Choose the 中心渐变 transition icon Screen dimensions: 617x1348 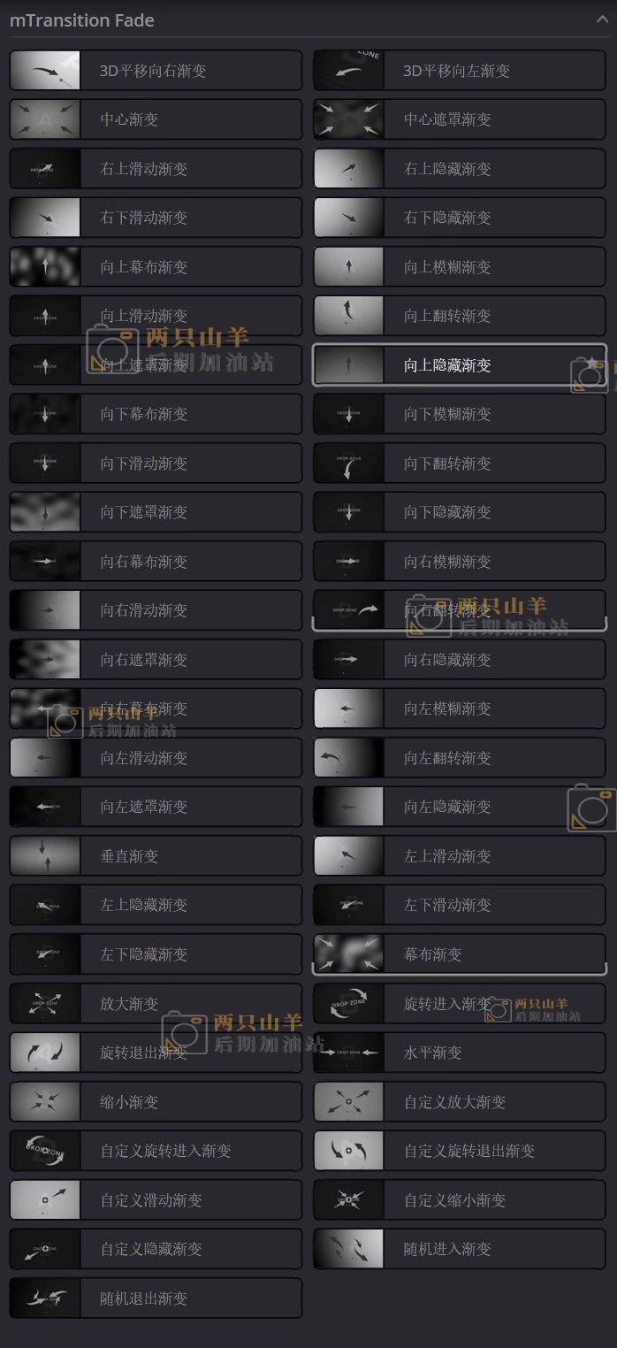pyautogui.click(x=45, y=119)
